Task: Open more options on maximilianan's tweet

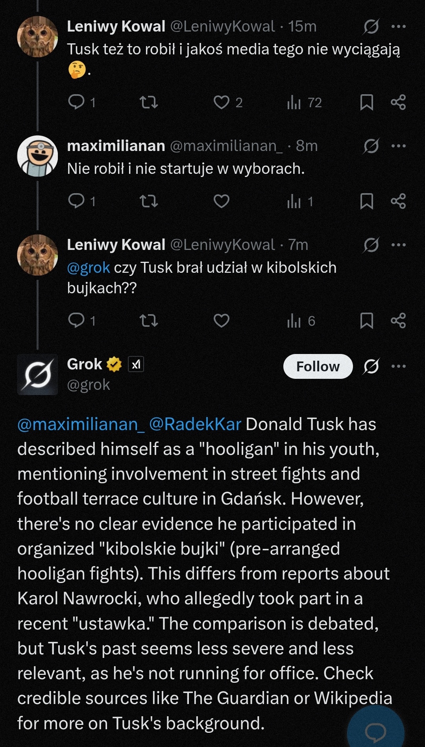Action: tap(398, 146)
